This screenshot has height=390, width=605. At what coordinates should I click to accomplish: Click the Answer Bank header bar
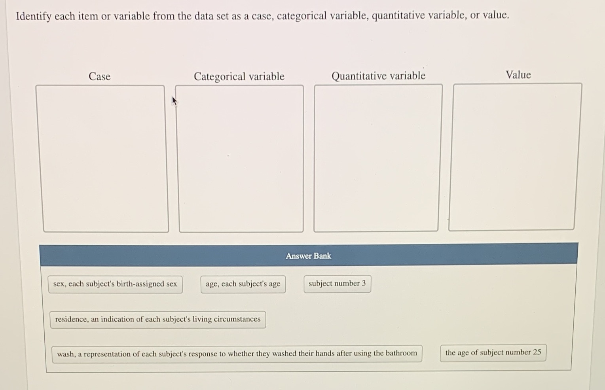pyautogui.click(x=308, y=256)
